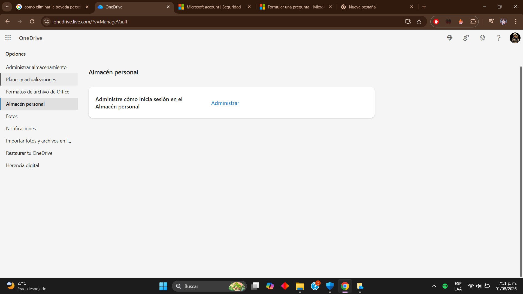Open Spotify from the system tray
Screen dimensions: 523x294
(445, 286)
